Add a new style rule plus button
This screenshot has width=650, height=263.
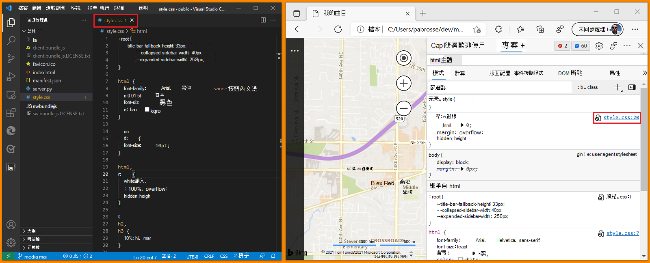coord(617,87)
